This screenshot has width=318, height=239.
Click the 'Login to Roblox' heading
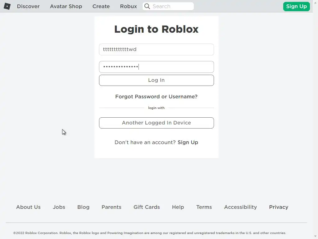(157, 29)
